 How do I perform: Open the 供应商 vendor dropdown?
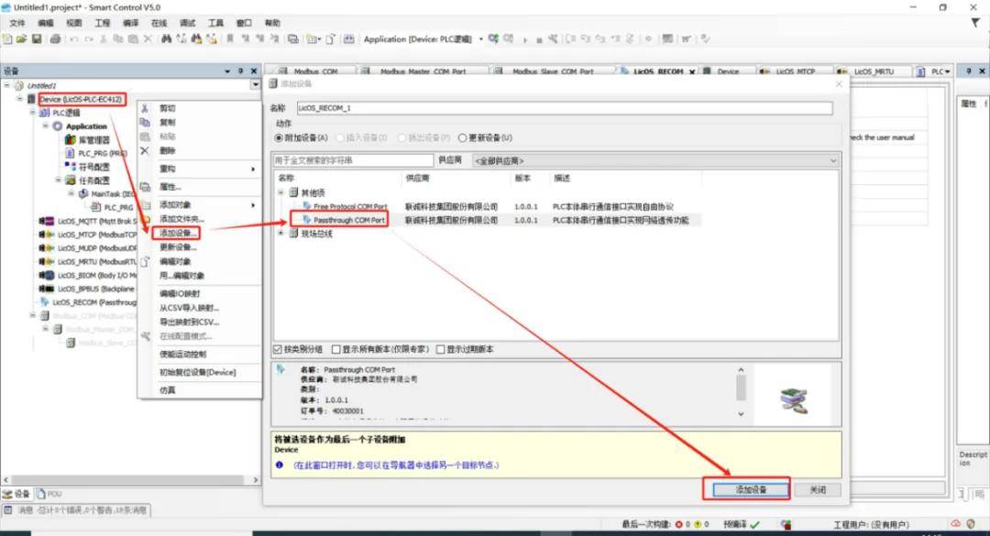pos(654,160)
